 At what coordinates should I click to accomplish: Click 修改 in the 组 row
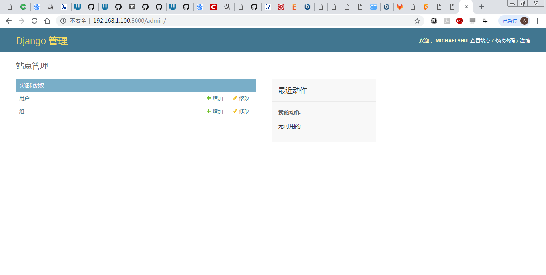tap(241, 111)
